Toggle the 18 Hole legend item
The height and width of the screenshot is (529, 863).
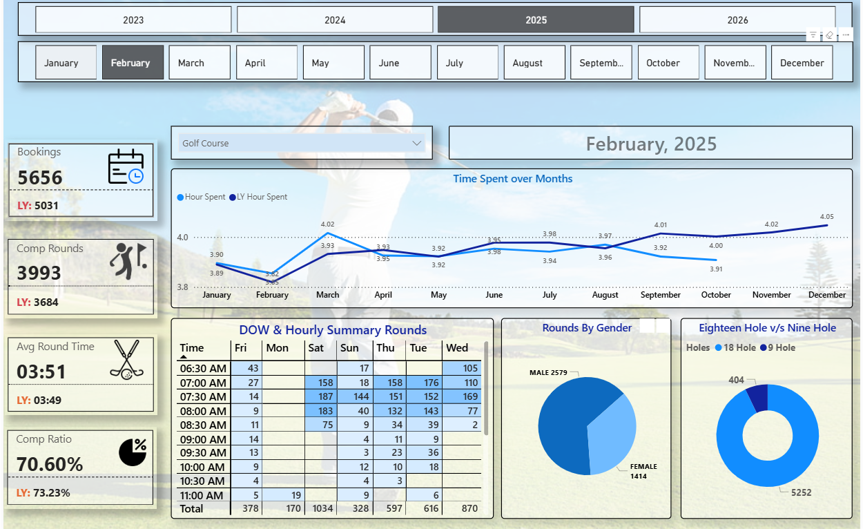(735, 347)
